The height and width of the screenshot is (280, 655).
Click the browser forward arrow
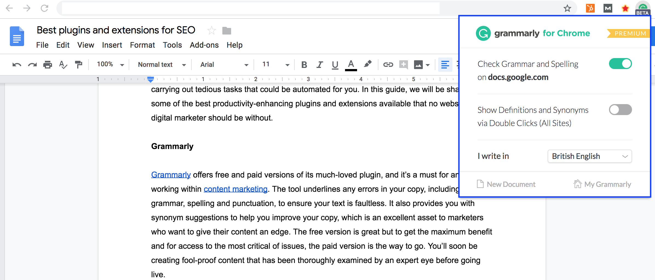[x=27, y=8]
